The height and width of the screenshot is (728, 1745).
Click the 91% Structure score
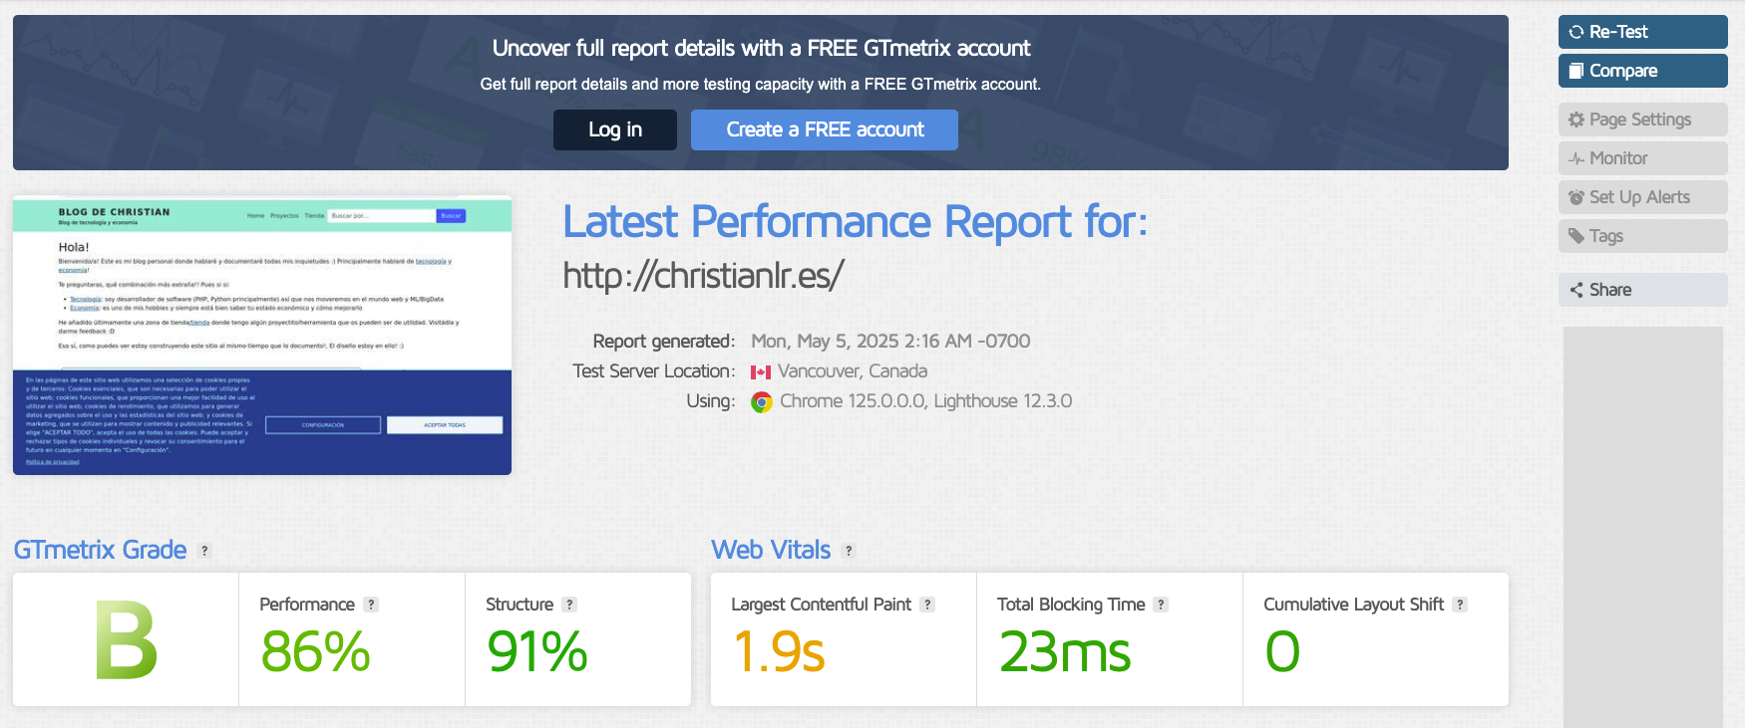(537, 652)
